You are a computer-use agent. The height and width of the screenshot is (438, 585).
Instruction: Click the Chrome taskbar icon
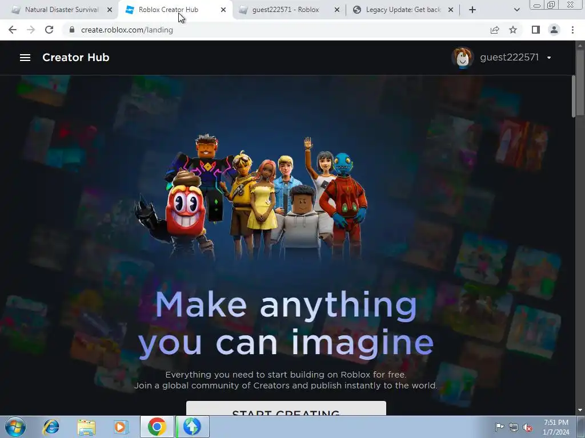pyautogui.click(x=157, y=427)
